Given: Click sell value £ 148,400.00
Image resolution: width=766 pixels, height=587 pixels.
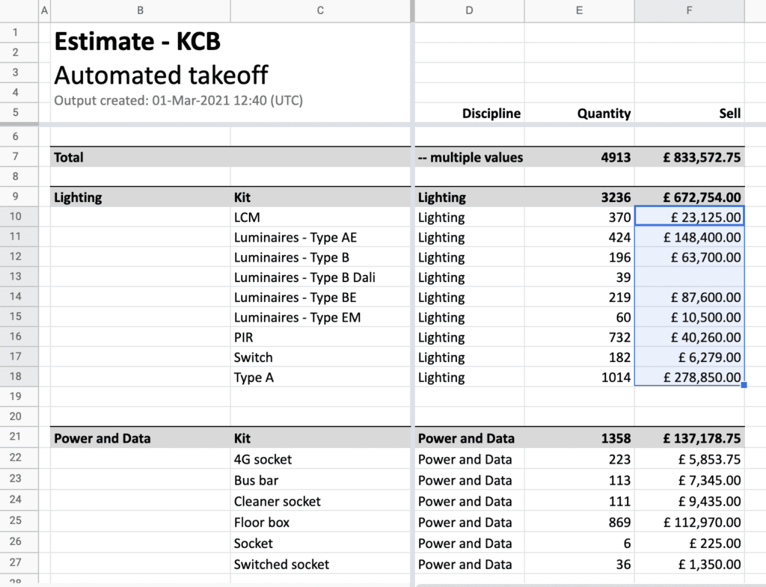Looking at the screenshot, I should (x=689, y=237).
